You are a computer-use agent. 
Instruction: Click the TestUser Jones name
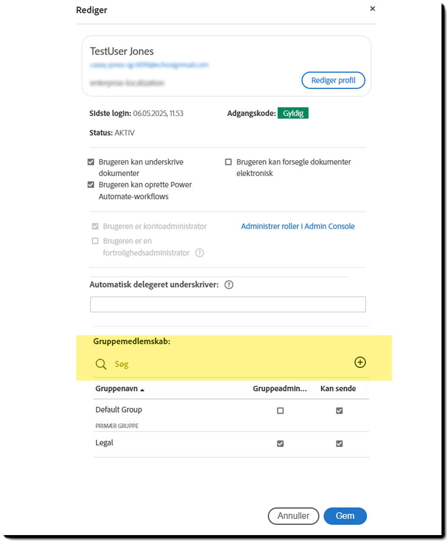point(122,51)
